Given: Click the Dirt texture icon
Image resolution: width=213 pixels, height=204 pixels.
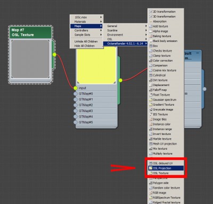Looking at the screenshot, I should [151, 80].
